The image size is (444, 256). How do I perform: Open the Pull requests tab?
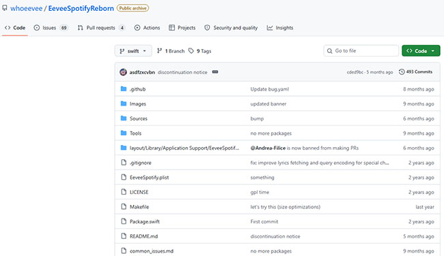tap(101, 28)
